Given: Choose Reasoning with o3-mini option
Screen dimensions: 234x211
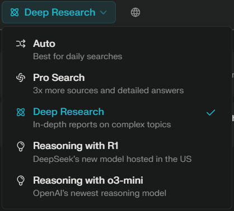Looking at the screenshot, I should point(117,186).
